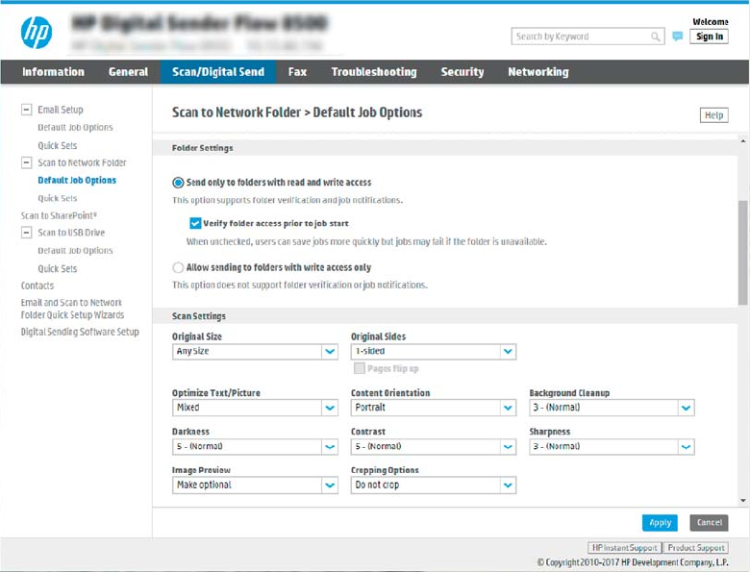This screenshot has width=750, height=572.
Task: Open the Original Sides dropdown
Action: [x=434, y=352]
